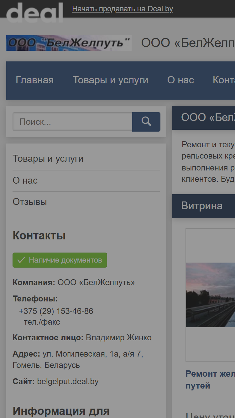Open the Deal logo homepage

[x=35, y=12]
